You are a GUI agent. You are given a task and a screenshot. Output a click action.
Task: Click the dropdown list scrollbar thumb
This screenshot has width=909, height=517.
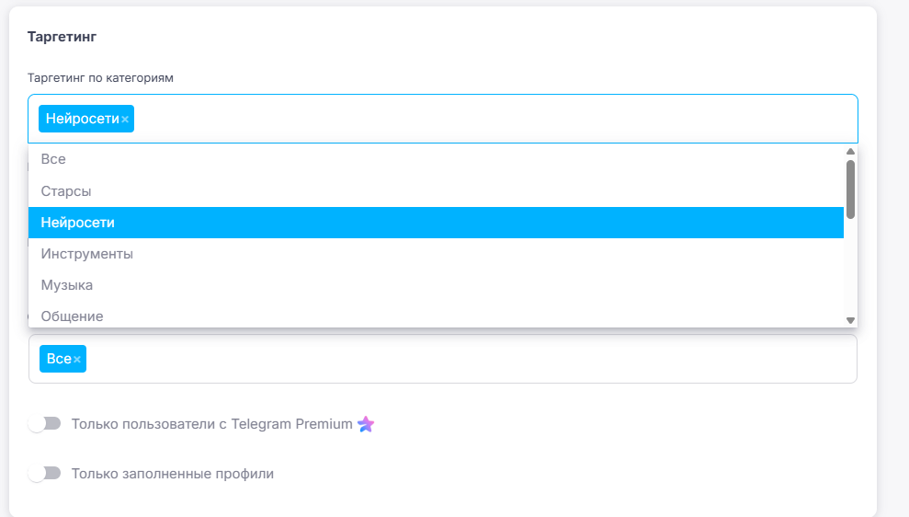click(850, 189)
